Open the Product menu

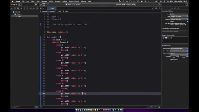58,1
